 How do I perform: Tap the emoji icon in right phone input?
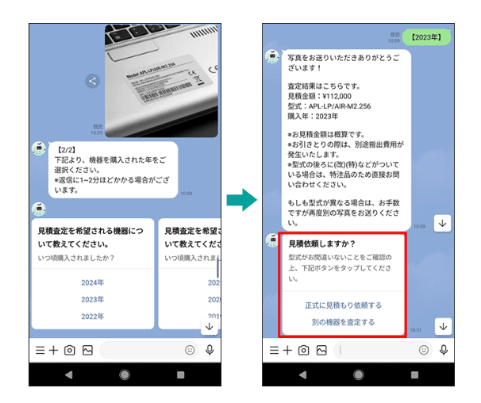pos(424,350)
